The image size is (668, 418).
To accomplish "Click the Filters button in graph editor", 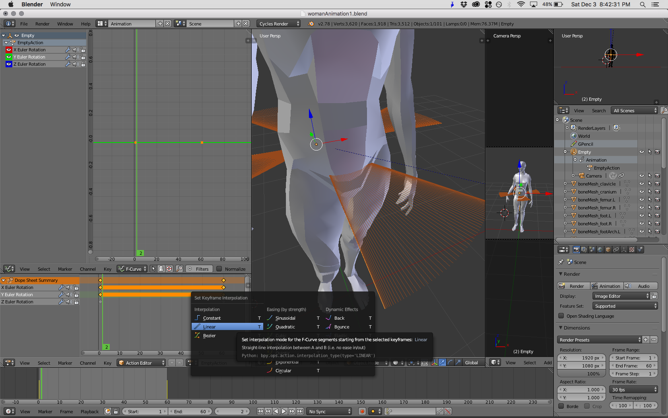I will (199, 269).
